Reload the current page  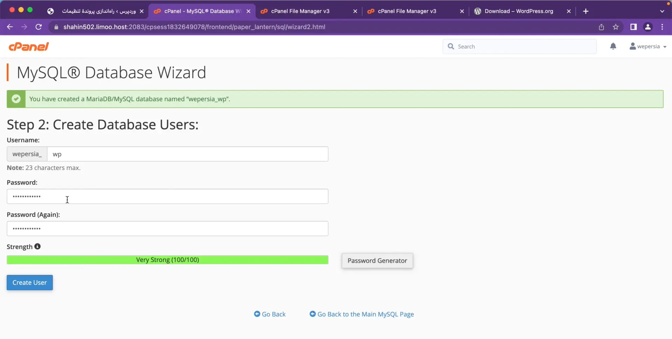(39, 27)
